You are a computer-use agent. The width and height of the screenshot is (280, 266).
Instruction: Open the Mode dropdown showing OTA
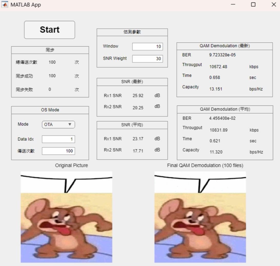(x=58, y=125)
